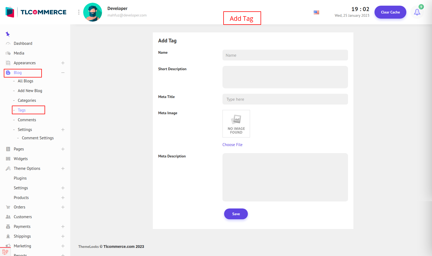This screenshot has width=432, height=256.
Task: Open Tags under Blog menu
Action: (x=22, y=110)
